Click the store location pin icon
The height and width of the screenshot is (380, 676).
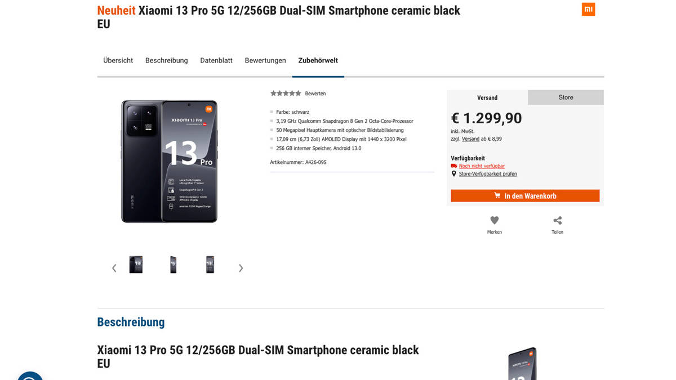454,174
